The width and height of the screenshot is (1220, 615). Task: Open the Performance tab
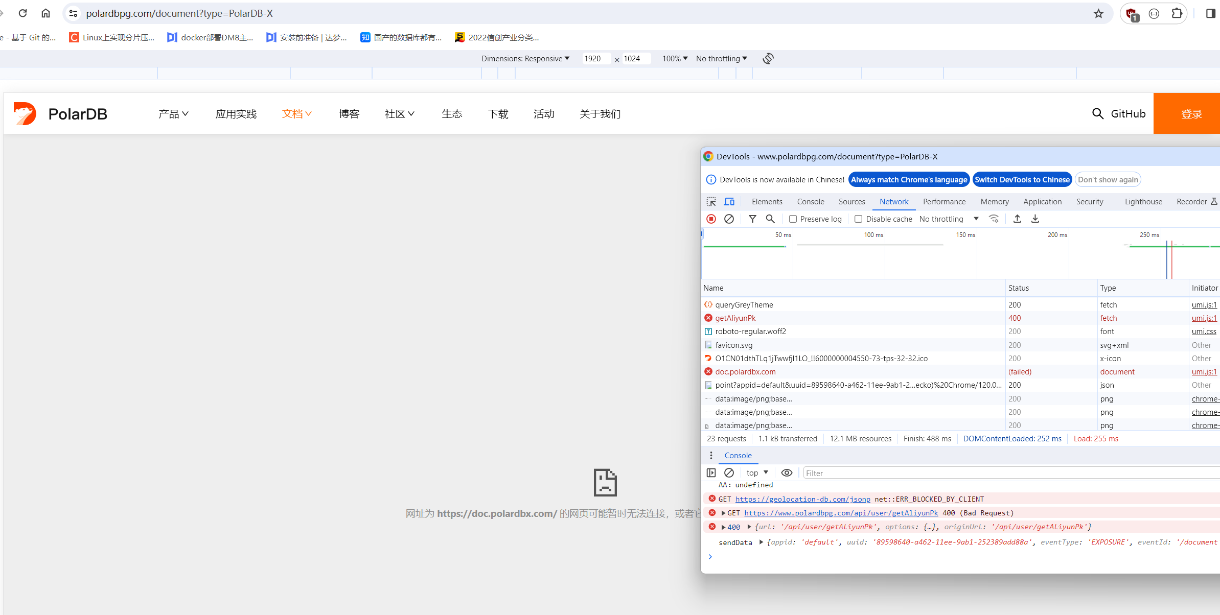(x=944, y=202)
